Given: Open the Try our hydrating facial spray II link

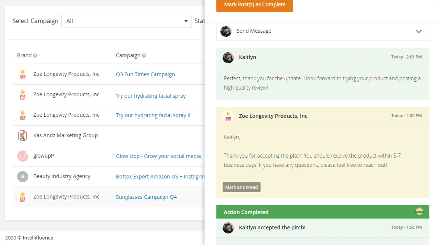Looking at the screenshot, I should click(x=153, y=115).
